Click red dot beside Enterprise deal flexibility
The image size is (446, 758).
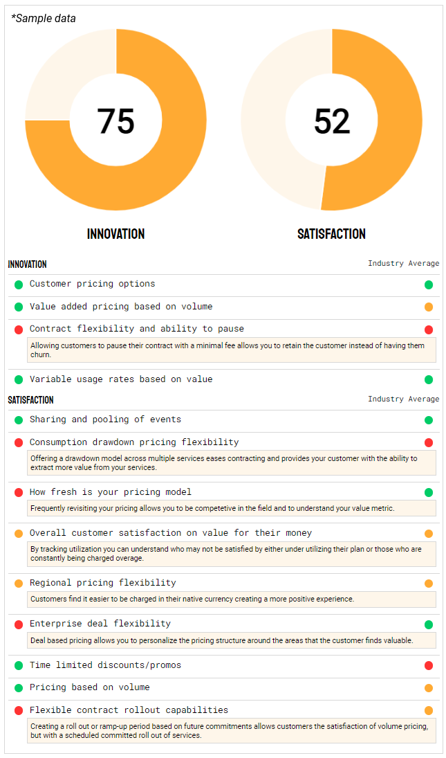19,624
